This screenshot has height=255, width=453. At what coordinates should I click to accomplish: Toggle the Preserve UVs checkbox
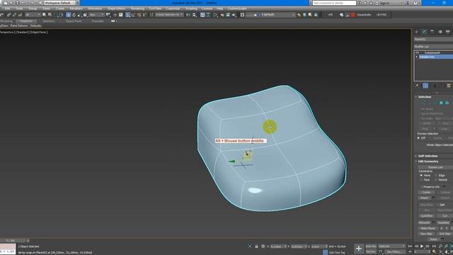pyautogui.click(x=421, y=187)
